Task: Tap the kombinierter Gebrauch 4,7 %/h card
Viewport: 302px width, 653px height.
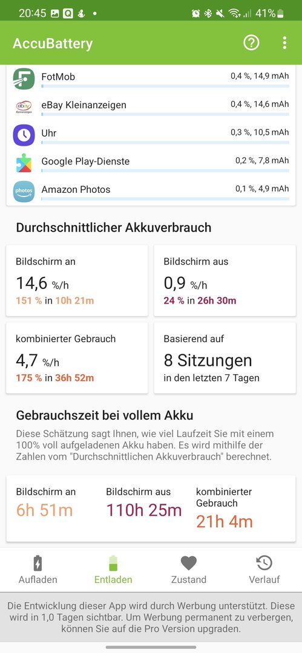Action: click(77, 358)
